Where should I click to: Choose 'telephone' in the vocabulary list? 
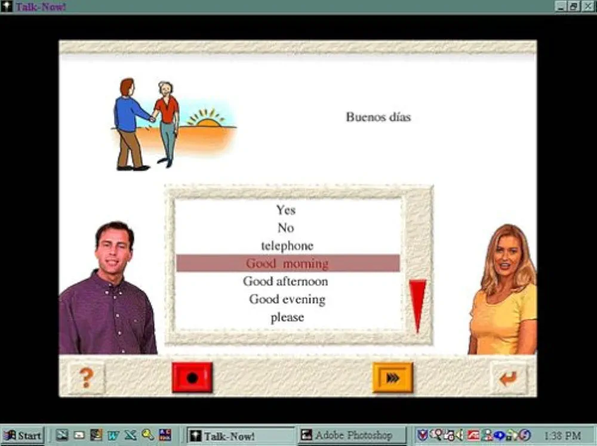(287, 246)
